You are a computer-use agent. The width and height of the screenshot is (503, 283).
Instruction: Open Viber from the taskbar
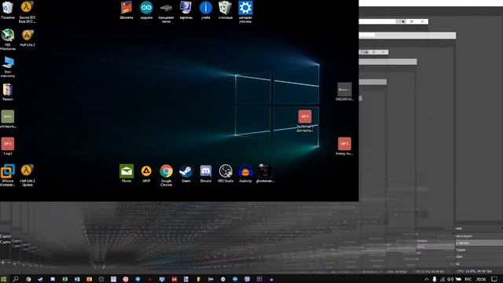coord(247,279)
